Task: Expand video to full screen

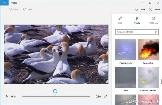Action: click(x=106, y=96)
